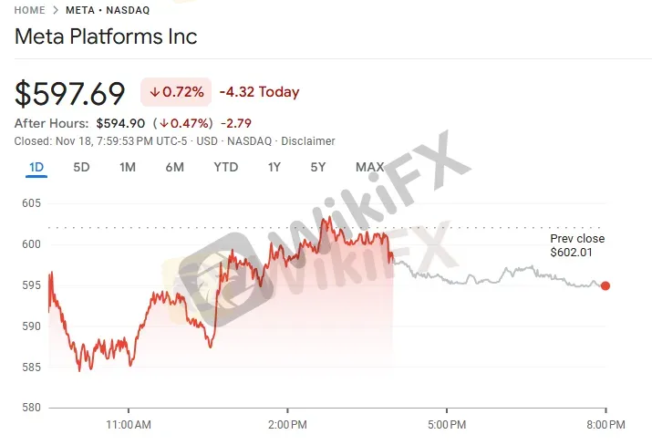Click the down arrow in the 0.72% badge
The height and width of the screenshot is (445, 652).
point(155,92)
